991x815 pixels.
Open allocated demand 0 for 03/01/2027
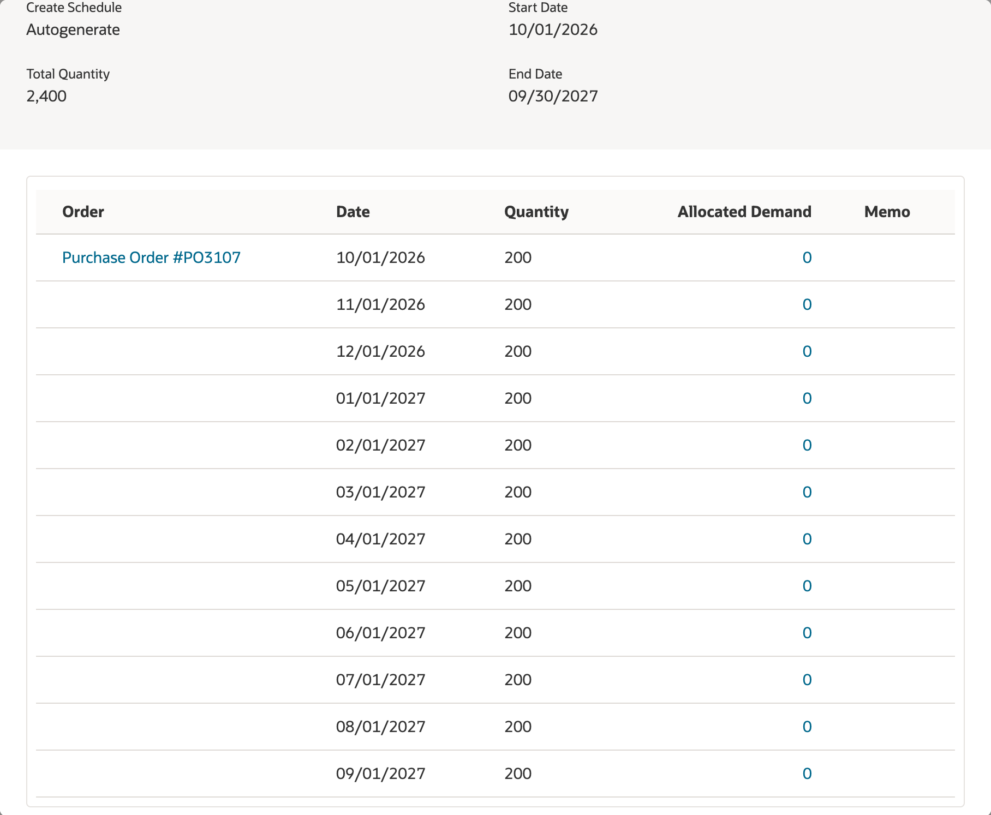point(807,492)
